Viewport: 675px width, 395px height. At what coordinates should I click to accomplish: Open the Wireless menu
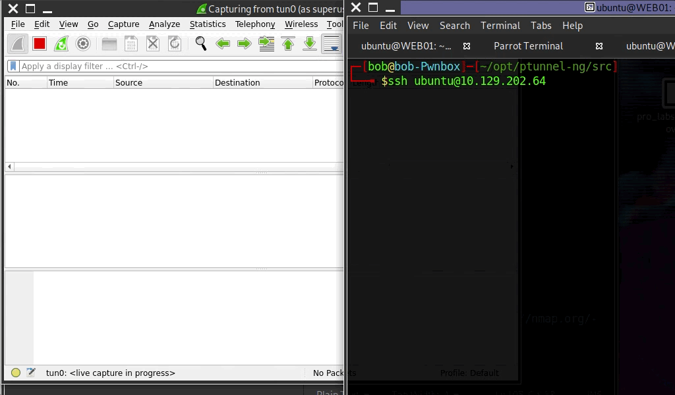click(x=301, y=24)
